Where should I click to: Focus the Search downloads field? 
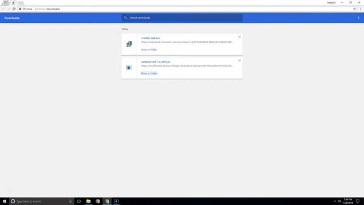coord(182,18)
